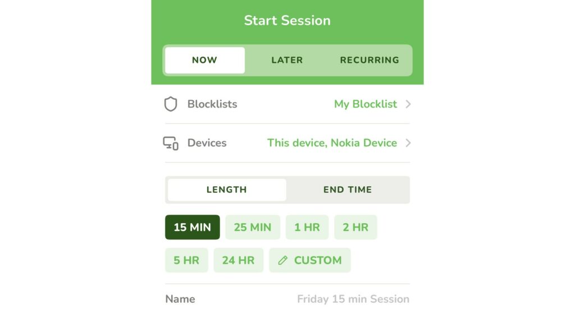Expand the Blocklists chevron arrow

tap(408, 104)
